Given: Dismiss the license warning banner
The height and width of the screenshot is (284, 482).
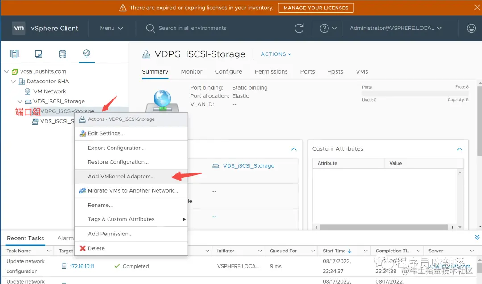Looking at the screenshot, I should (x=477, y=8).
